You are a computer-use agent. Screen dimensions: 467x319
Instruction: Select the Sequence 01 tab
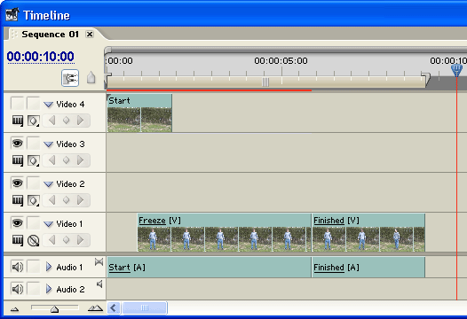[50, 35]
